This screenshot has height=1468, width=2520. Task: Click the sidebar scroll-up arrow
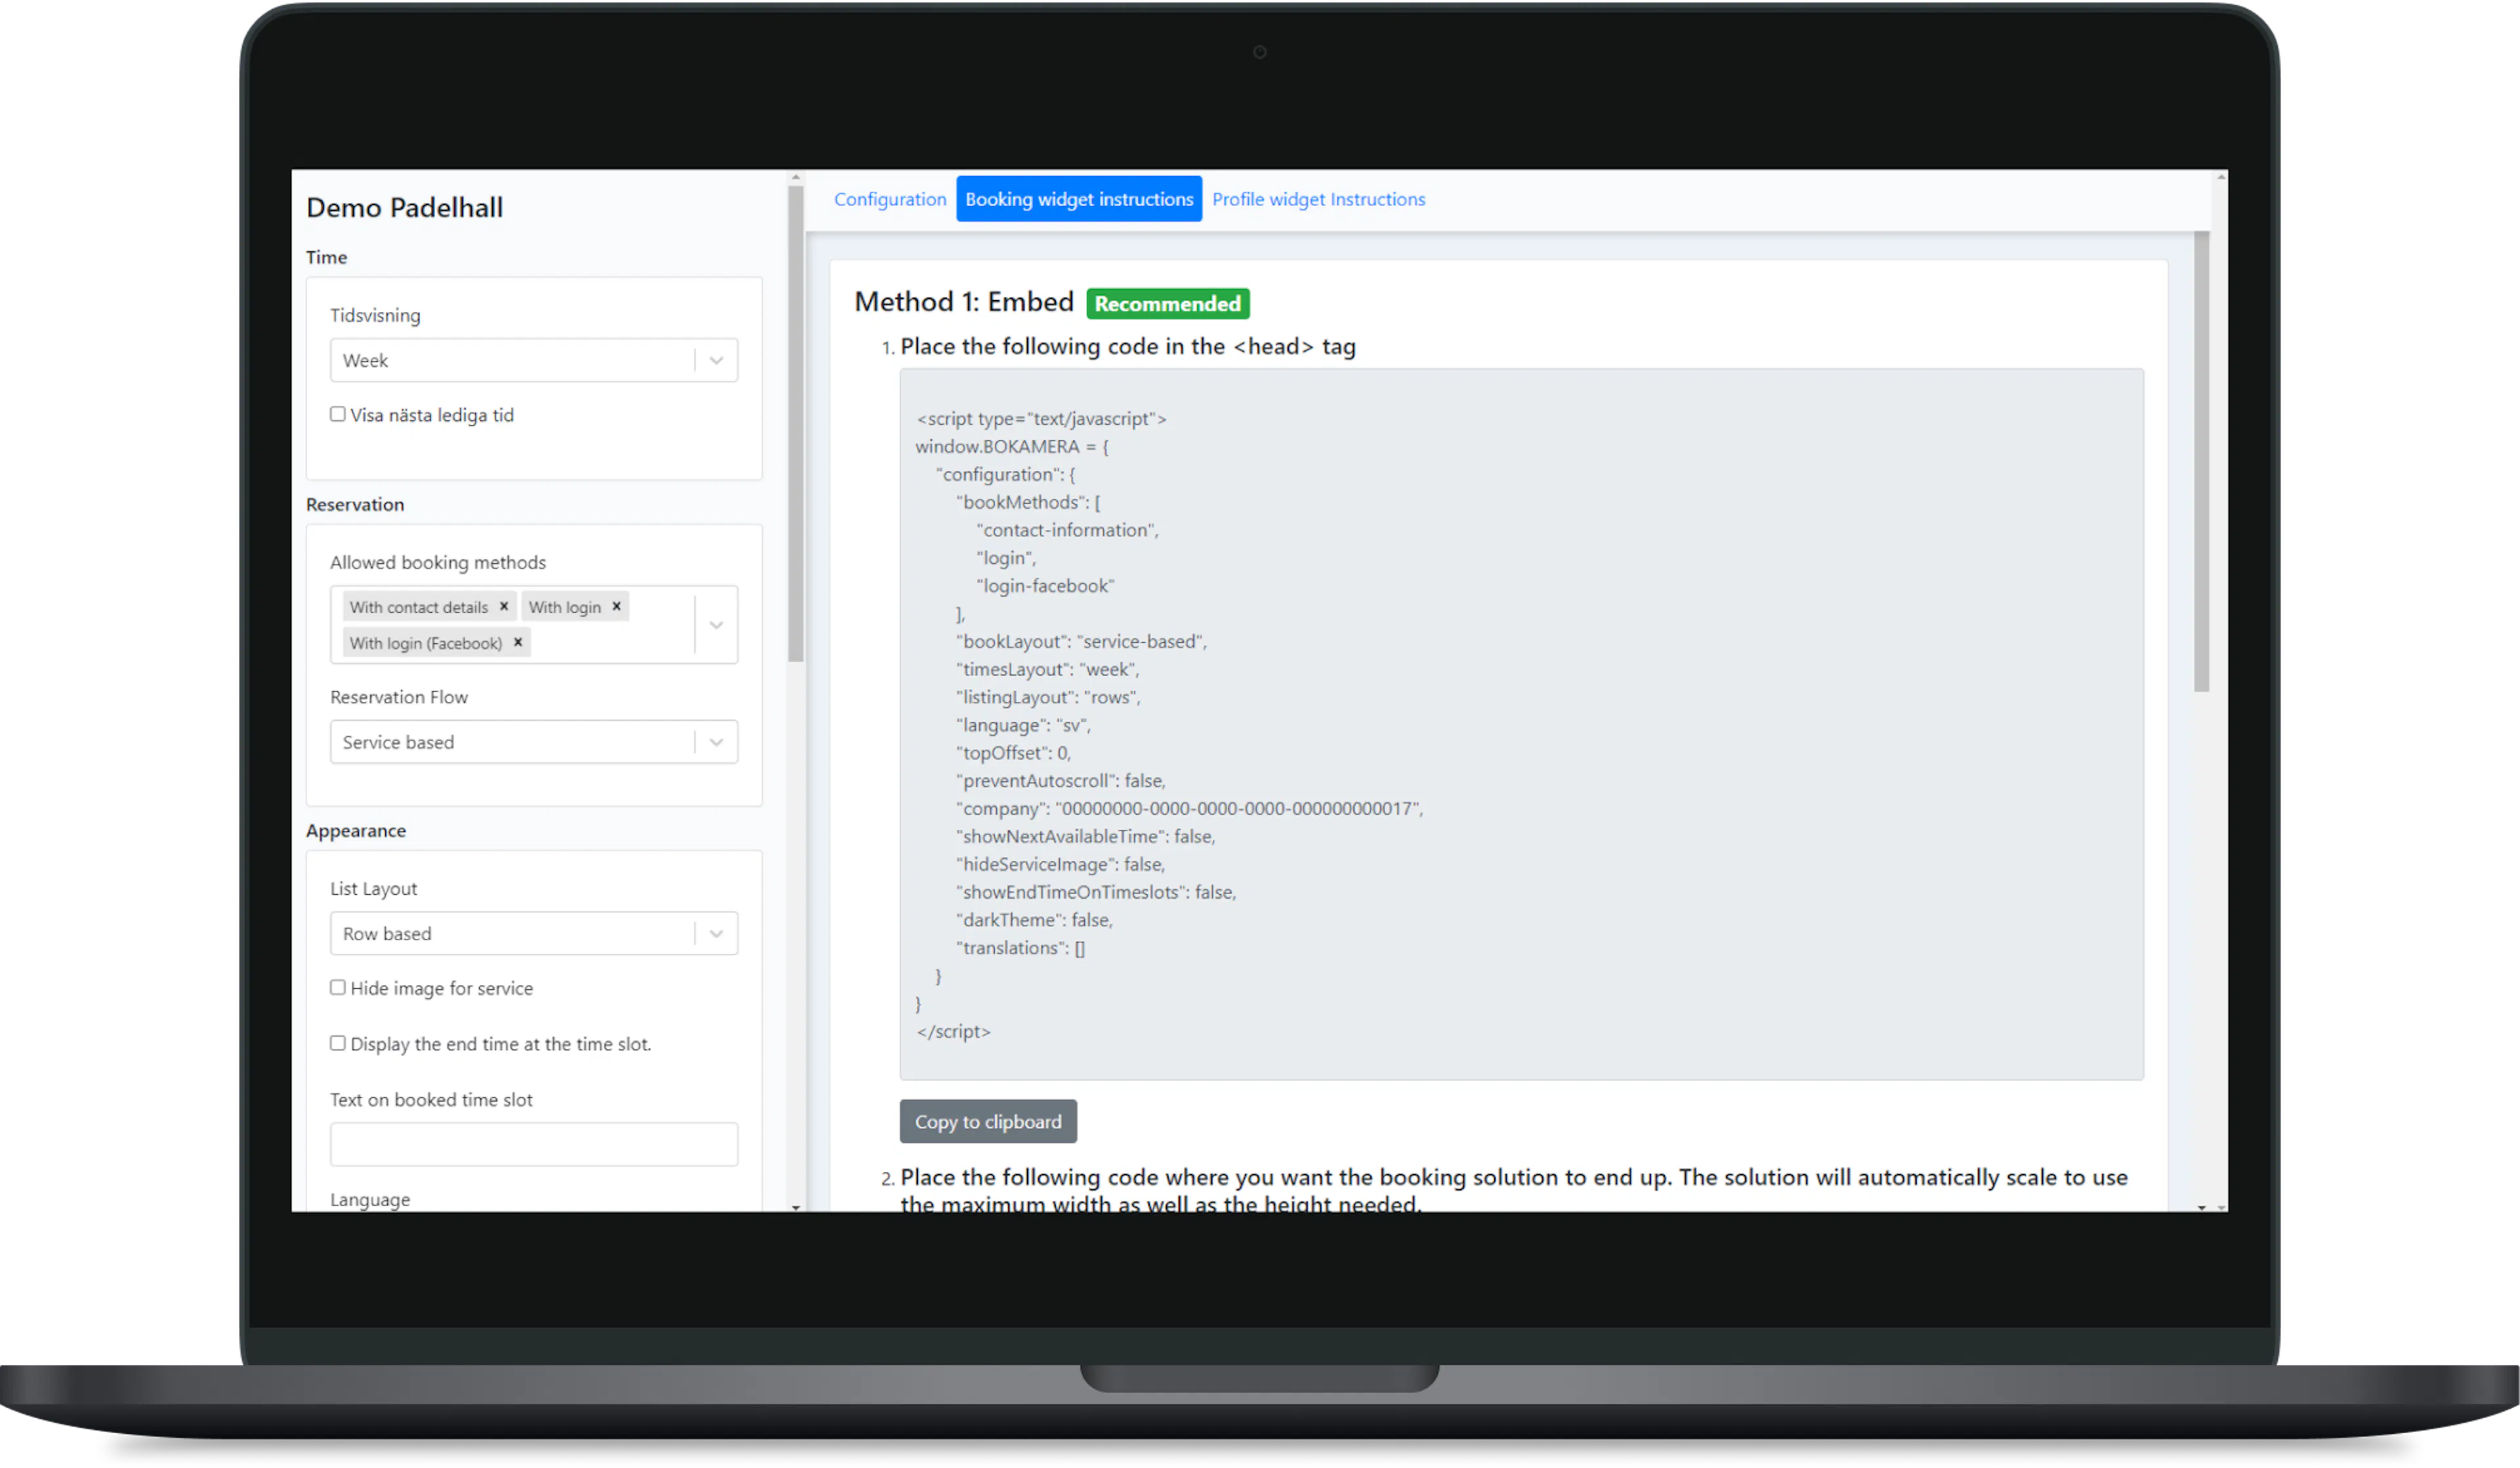tap(796, 177)
